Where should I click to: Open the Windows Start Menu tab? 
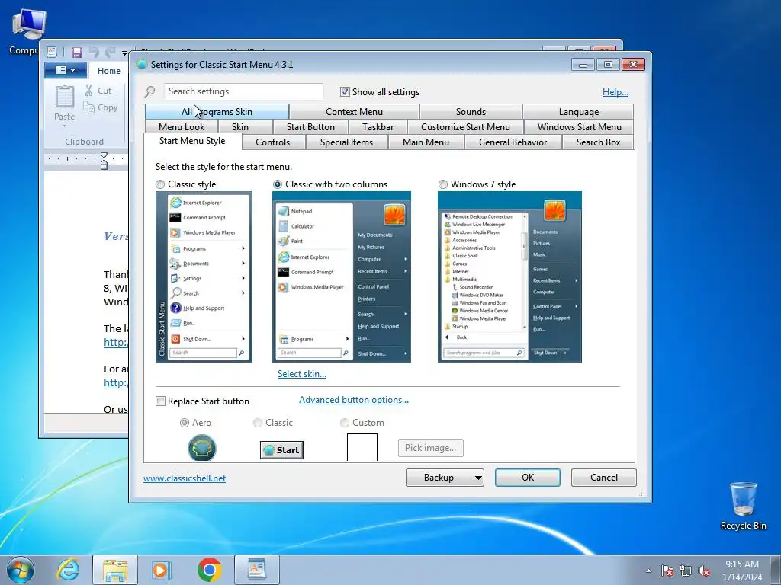[x=580, y=127]
